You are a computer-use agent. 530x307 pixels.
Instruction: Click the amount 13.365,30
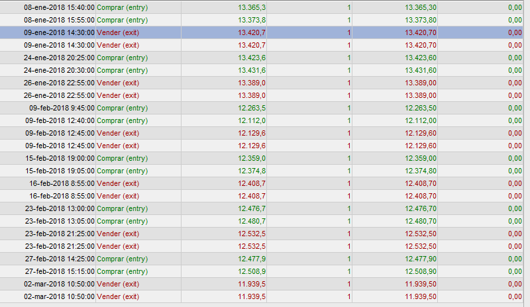point(421,7)
